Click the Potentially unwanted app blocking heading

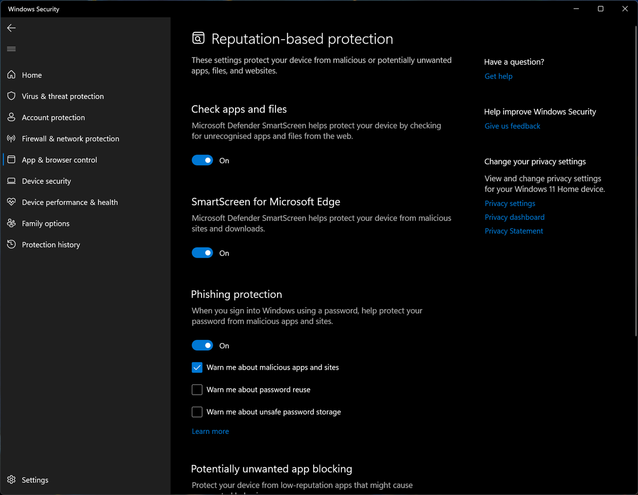click(x=271, y=469)
